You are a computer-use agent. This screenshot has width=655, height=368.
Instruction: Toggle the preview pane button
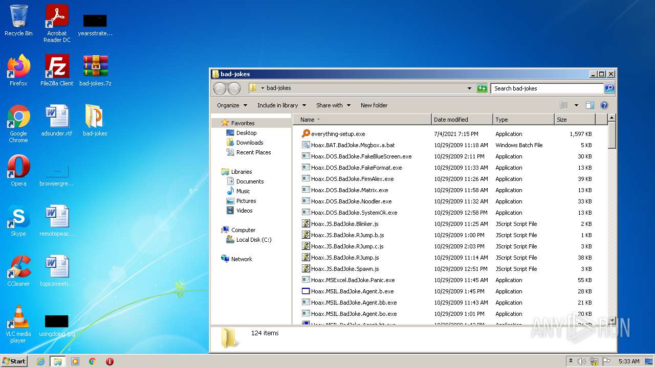tap(589, 105)
